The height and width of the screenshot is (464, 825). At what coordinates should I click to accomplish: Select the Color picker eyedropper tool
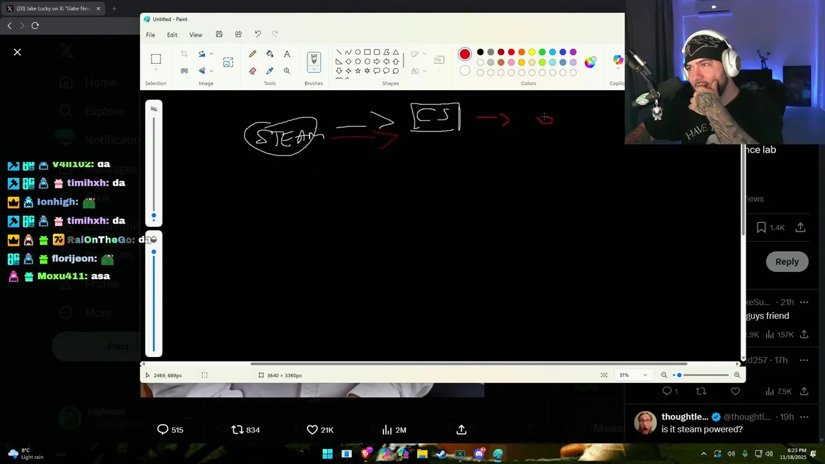point(269,71)
